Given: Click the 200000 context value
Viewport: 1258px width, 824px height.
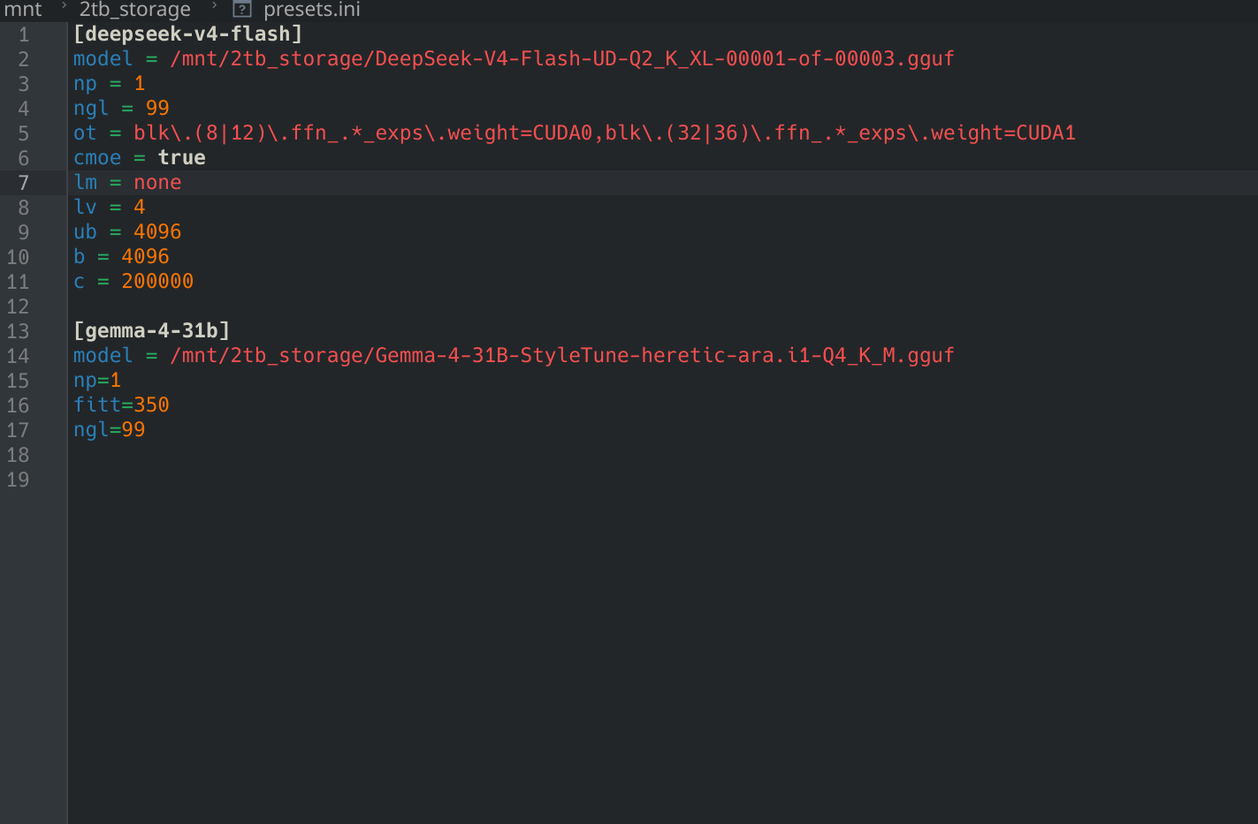Looking at the screenshot, I should tap(157, 282).
